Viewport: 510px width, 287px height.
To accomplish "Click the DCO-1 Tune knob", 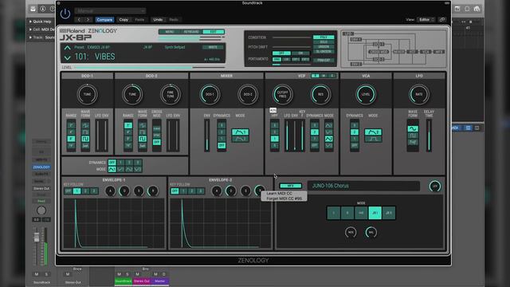I will 87,94.
